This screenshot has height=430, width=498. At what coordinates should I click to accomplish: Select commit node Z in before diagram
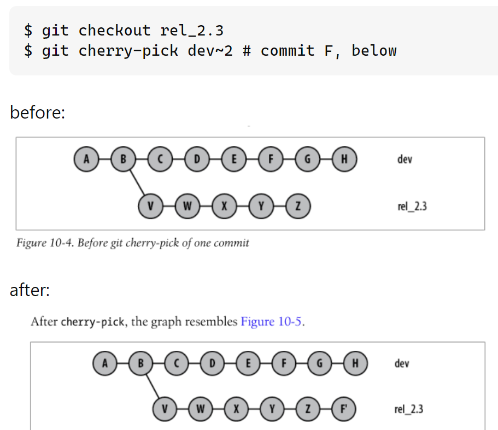click(x=298, y=207)
